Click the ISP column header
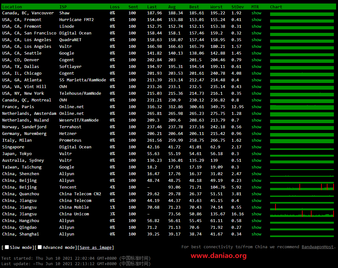Viewport: 338px width, 268px height. (x=63, y=7)
